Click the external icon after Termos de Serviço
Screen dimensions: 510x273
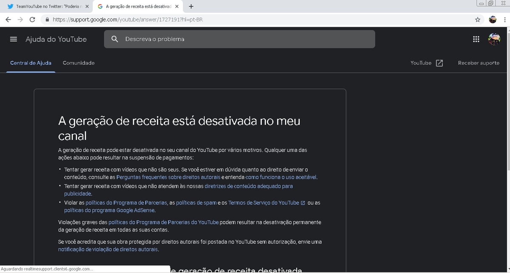pyautogui.click(x=303, y=203)
